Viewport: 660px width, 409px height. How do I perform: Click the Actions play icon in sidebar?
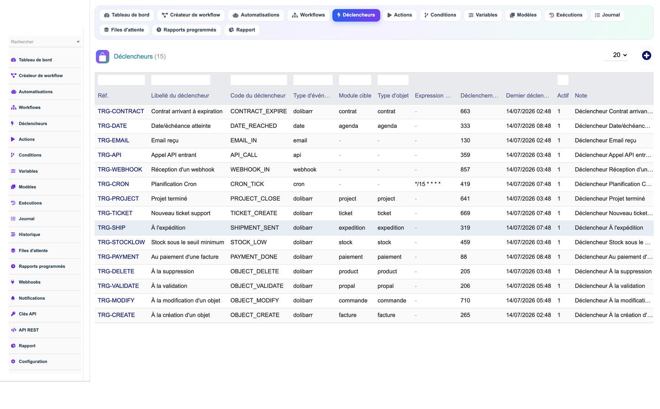click(x=13, y=139)
